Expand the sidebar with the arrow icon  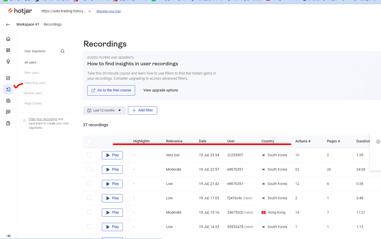(8, 236)
